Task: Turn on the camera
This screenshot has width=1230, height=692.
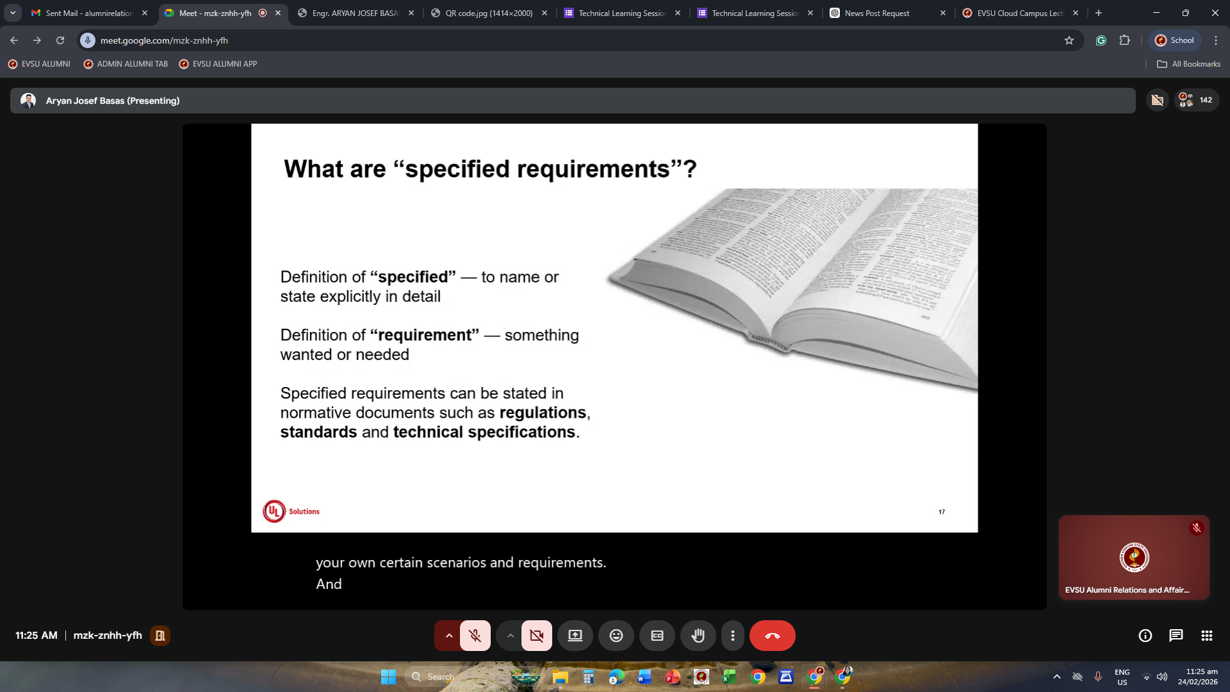Action: [x=536, y=636]
